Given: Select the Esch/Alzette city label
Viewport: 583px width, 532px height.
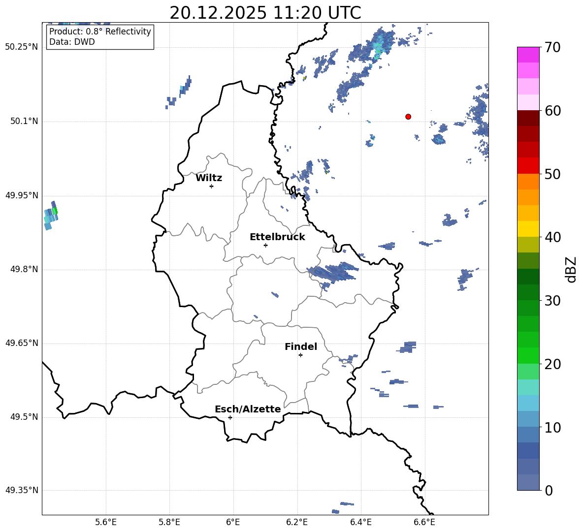Looking at the screenshot, I should pos(248,409).
